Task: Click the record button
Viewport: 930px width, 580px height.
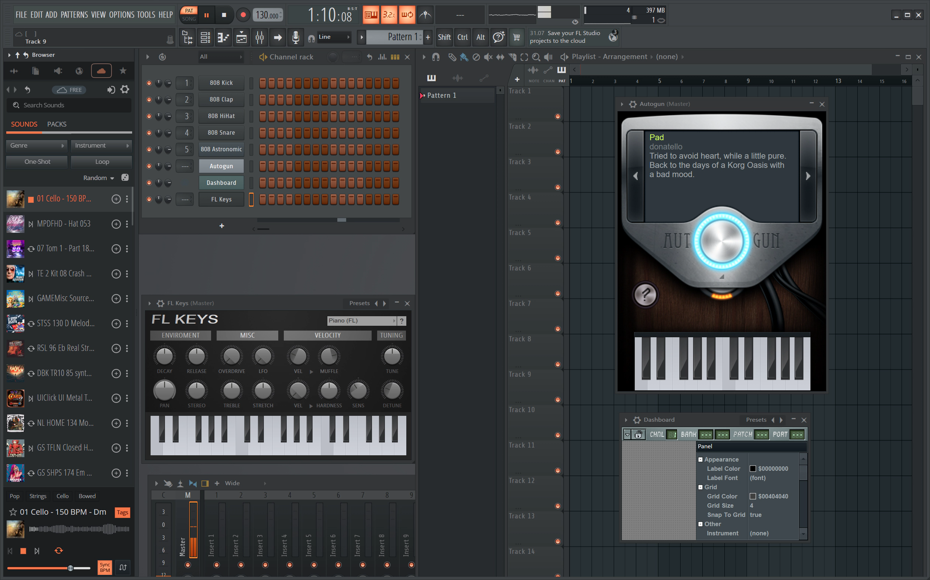Action: pyautogui.click(x=243, y=15)
